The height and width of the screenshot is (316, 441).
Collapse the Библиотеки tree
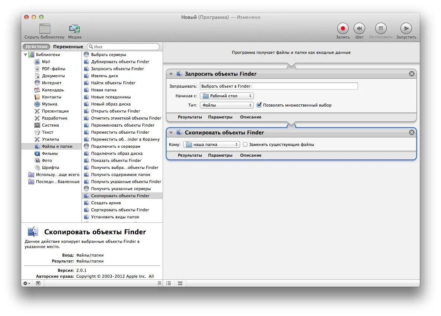click(x=25, y=55)
